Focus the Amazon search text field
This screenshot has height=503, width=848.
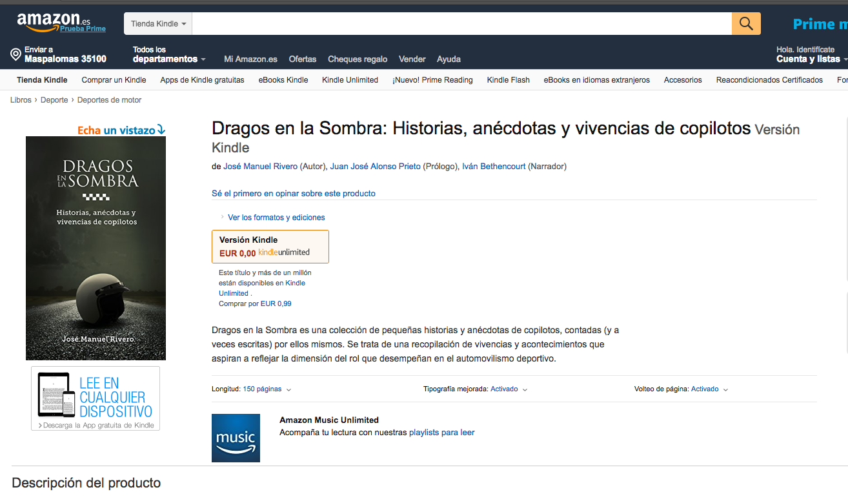[461, 24]
